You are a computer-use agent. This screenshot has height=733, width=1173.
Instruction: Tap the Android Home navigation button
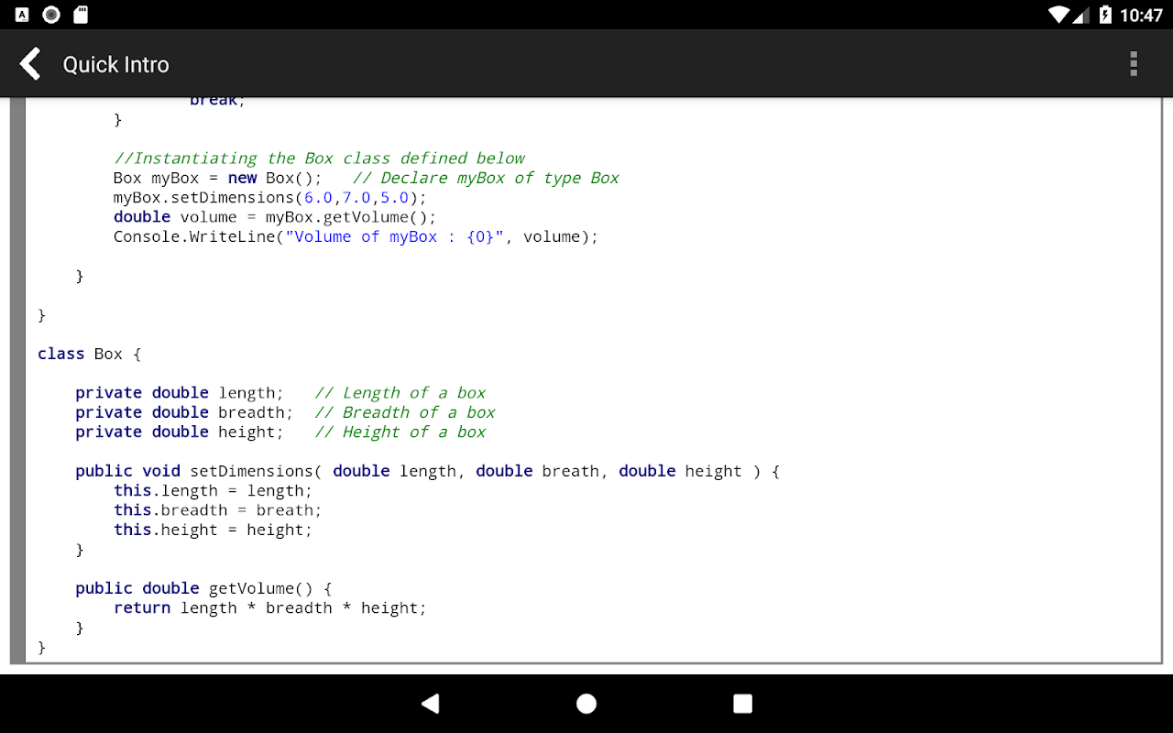pyautogui.click(x=586, y=703)
